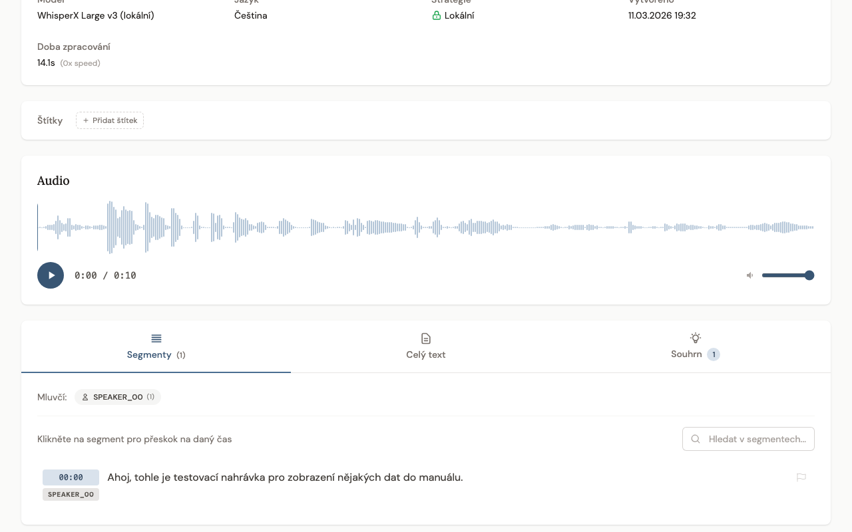The image size is (852, 532).
Task: Click the SPEAKER_00 label under the timestamp
Action: click(71, 495)
